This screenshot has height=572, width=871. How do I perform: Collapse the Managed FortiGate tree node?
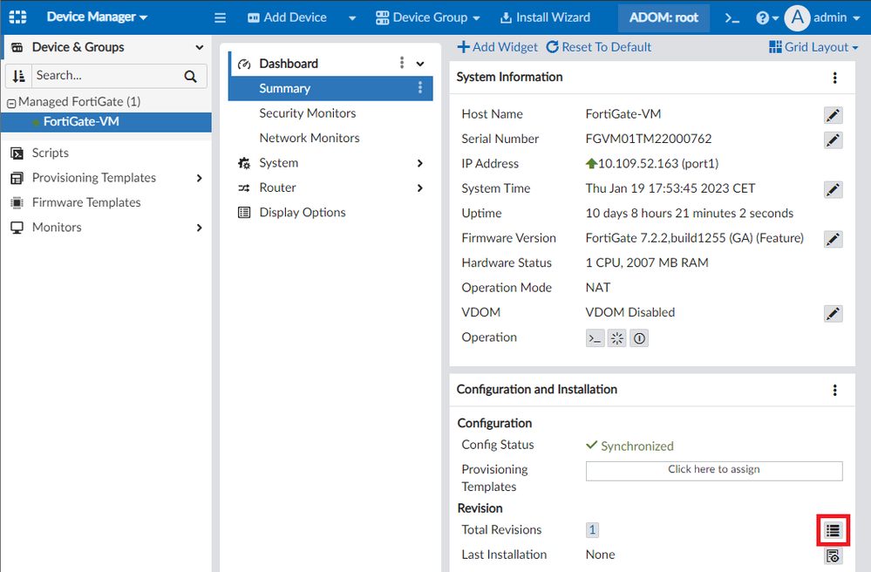(x=11, y=102)
